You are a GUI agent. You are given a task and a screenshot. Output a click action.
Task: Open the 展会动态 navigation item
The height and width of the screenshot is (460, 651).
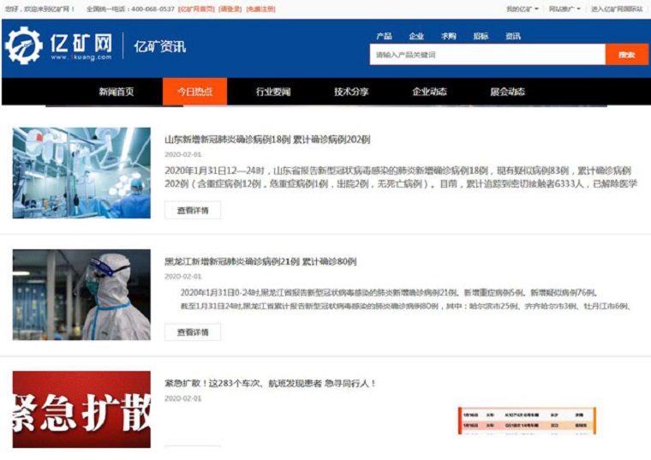pos(507,92)
